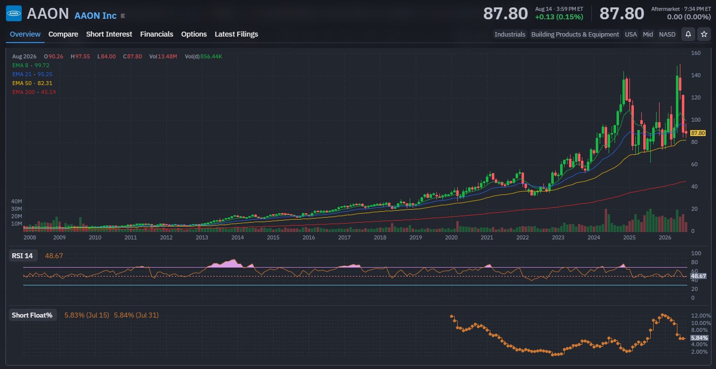Open the Compare tab
Image resolution: width=716 pixels, height=369 pixels.
click(63, 34)
